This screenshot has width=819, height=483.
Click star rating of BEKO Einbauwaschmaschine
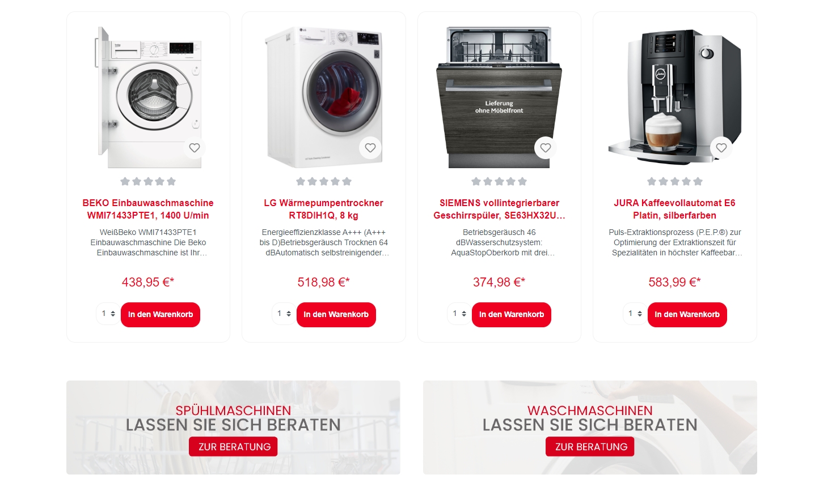click(148, 181)
